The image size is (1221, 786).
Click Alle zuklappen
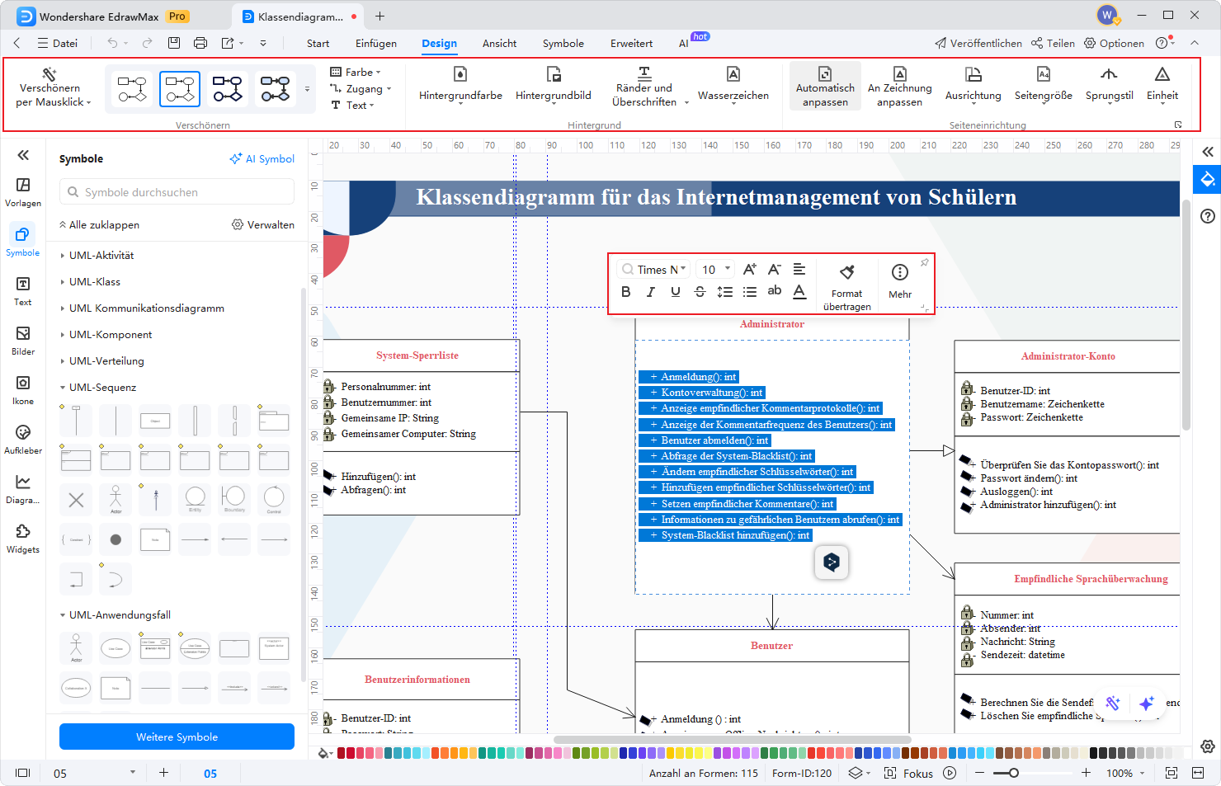[99, 224]
